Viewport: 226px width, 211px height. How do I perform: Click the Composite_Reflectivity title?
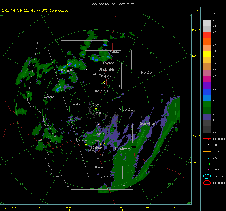click(x=113, y=4)
